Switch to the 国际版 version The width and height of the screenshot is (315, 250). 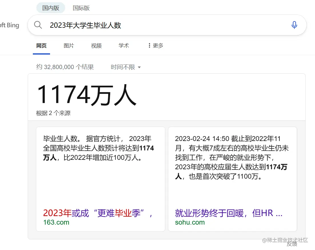click(x=81, y=8)
